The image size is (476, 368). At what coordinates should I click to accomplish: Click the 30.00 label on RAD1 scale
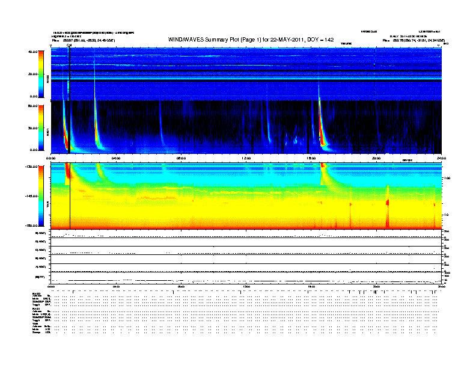[32, 128]
